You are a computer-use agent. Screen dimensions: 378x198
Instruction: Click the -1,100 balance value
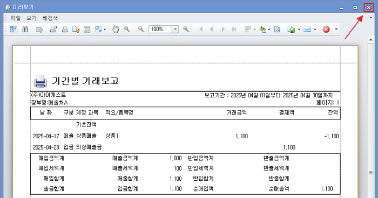[x=332, y=136]
